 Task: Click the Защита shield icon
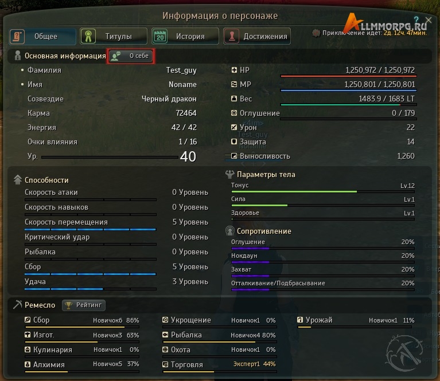(x=234, y=142)
